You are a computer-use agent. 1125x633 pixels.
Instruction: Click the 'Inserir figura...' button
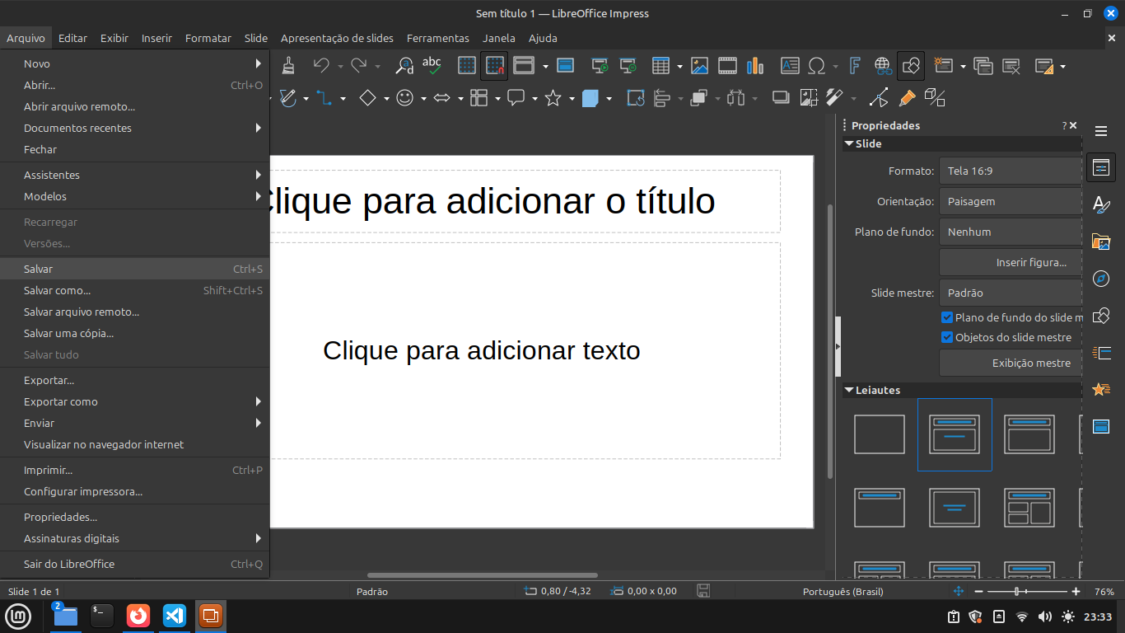1011,262
